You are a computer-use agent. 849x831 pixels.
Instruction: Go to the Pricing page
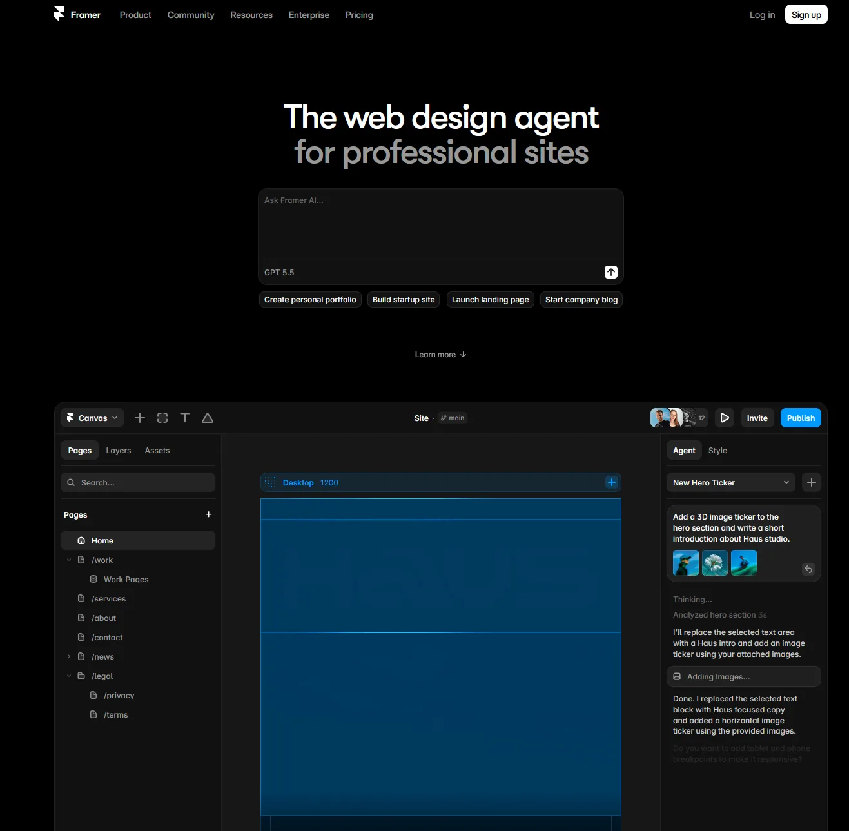click(x=359, y=15)
